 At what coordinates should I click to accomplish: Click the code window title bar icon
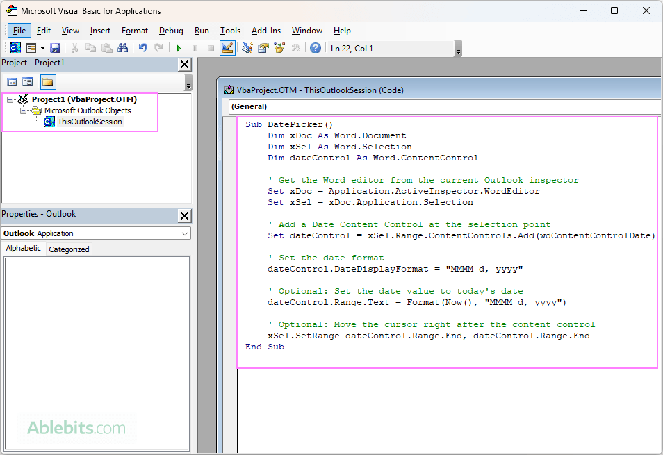coord(229,90)
